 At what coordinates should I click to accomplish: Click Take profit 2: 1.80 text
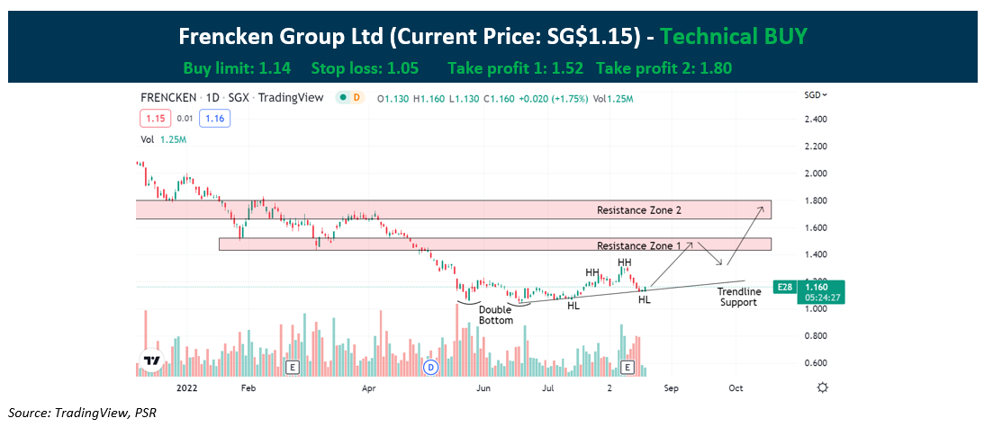[x=664, y=68]
